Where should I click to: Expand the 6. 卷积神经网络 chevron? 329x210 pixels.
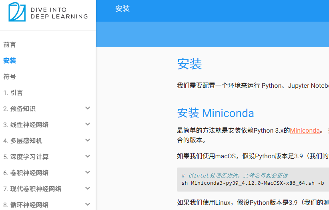(x=88, y=172)
